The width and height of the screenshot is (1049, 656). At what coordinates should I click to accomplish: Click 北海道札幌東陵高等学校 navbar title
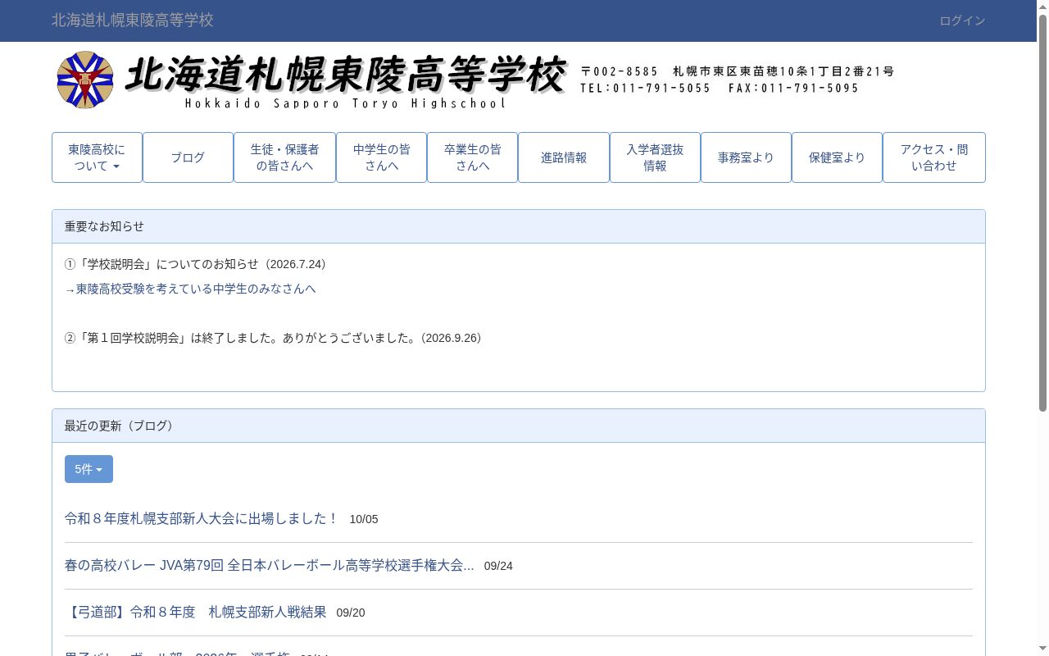133,20
